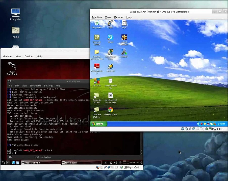
Task: Select the crossftp serial key.txt.gpg file
Action: pos(111,98)
